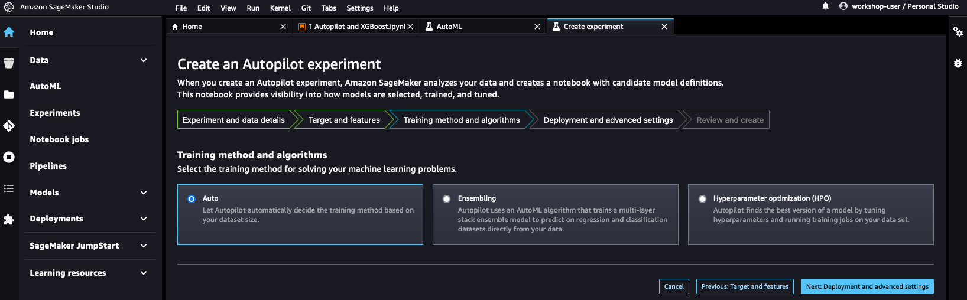Open the running terminals and kernels icon
This screenshot has width=967, height=300.
pyautogui.click(x=9, y=157)
